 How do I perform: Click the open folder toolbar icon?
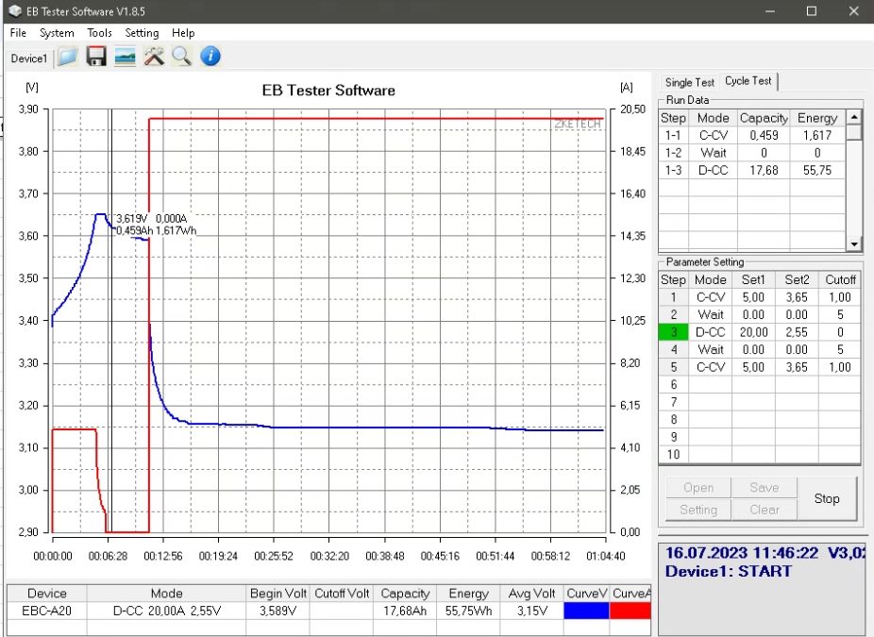(67, 58)
